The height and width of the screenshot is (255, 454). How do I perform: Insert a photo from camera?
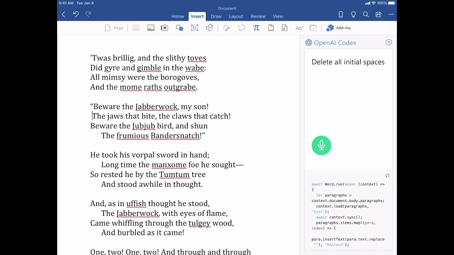tap(164, 28)
